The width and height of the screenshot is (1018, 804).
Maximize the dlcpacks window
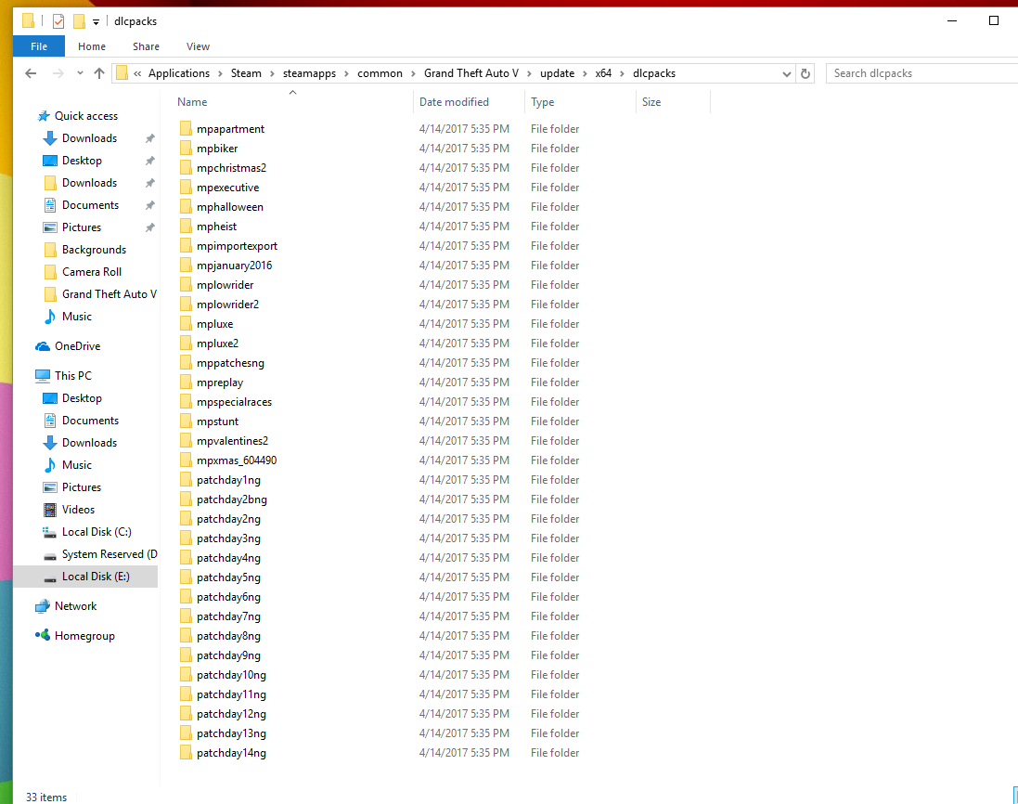993,20
